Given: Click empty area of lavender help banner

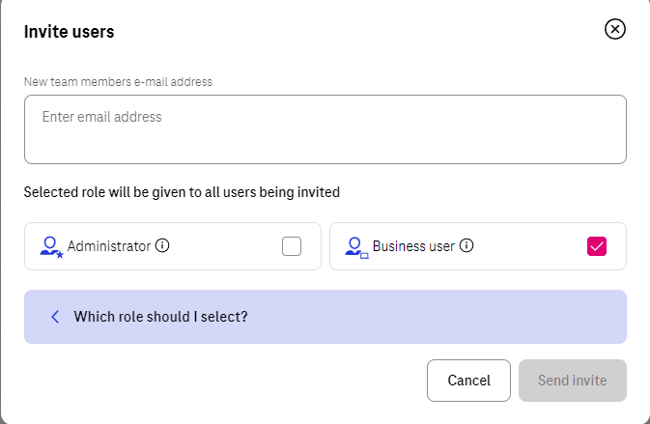Looking at the screenshot, I should pyautogui.click(x=436, y=317).
